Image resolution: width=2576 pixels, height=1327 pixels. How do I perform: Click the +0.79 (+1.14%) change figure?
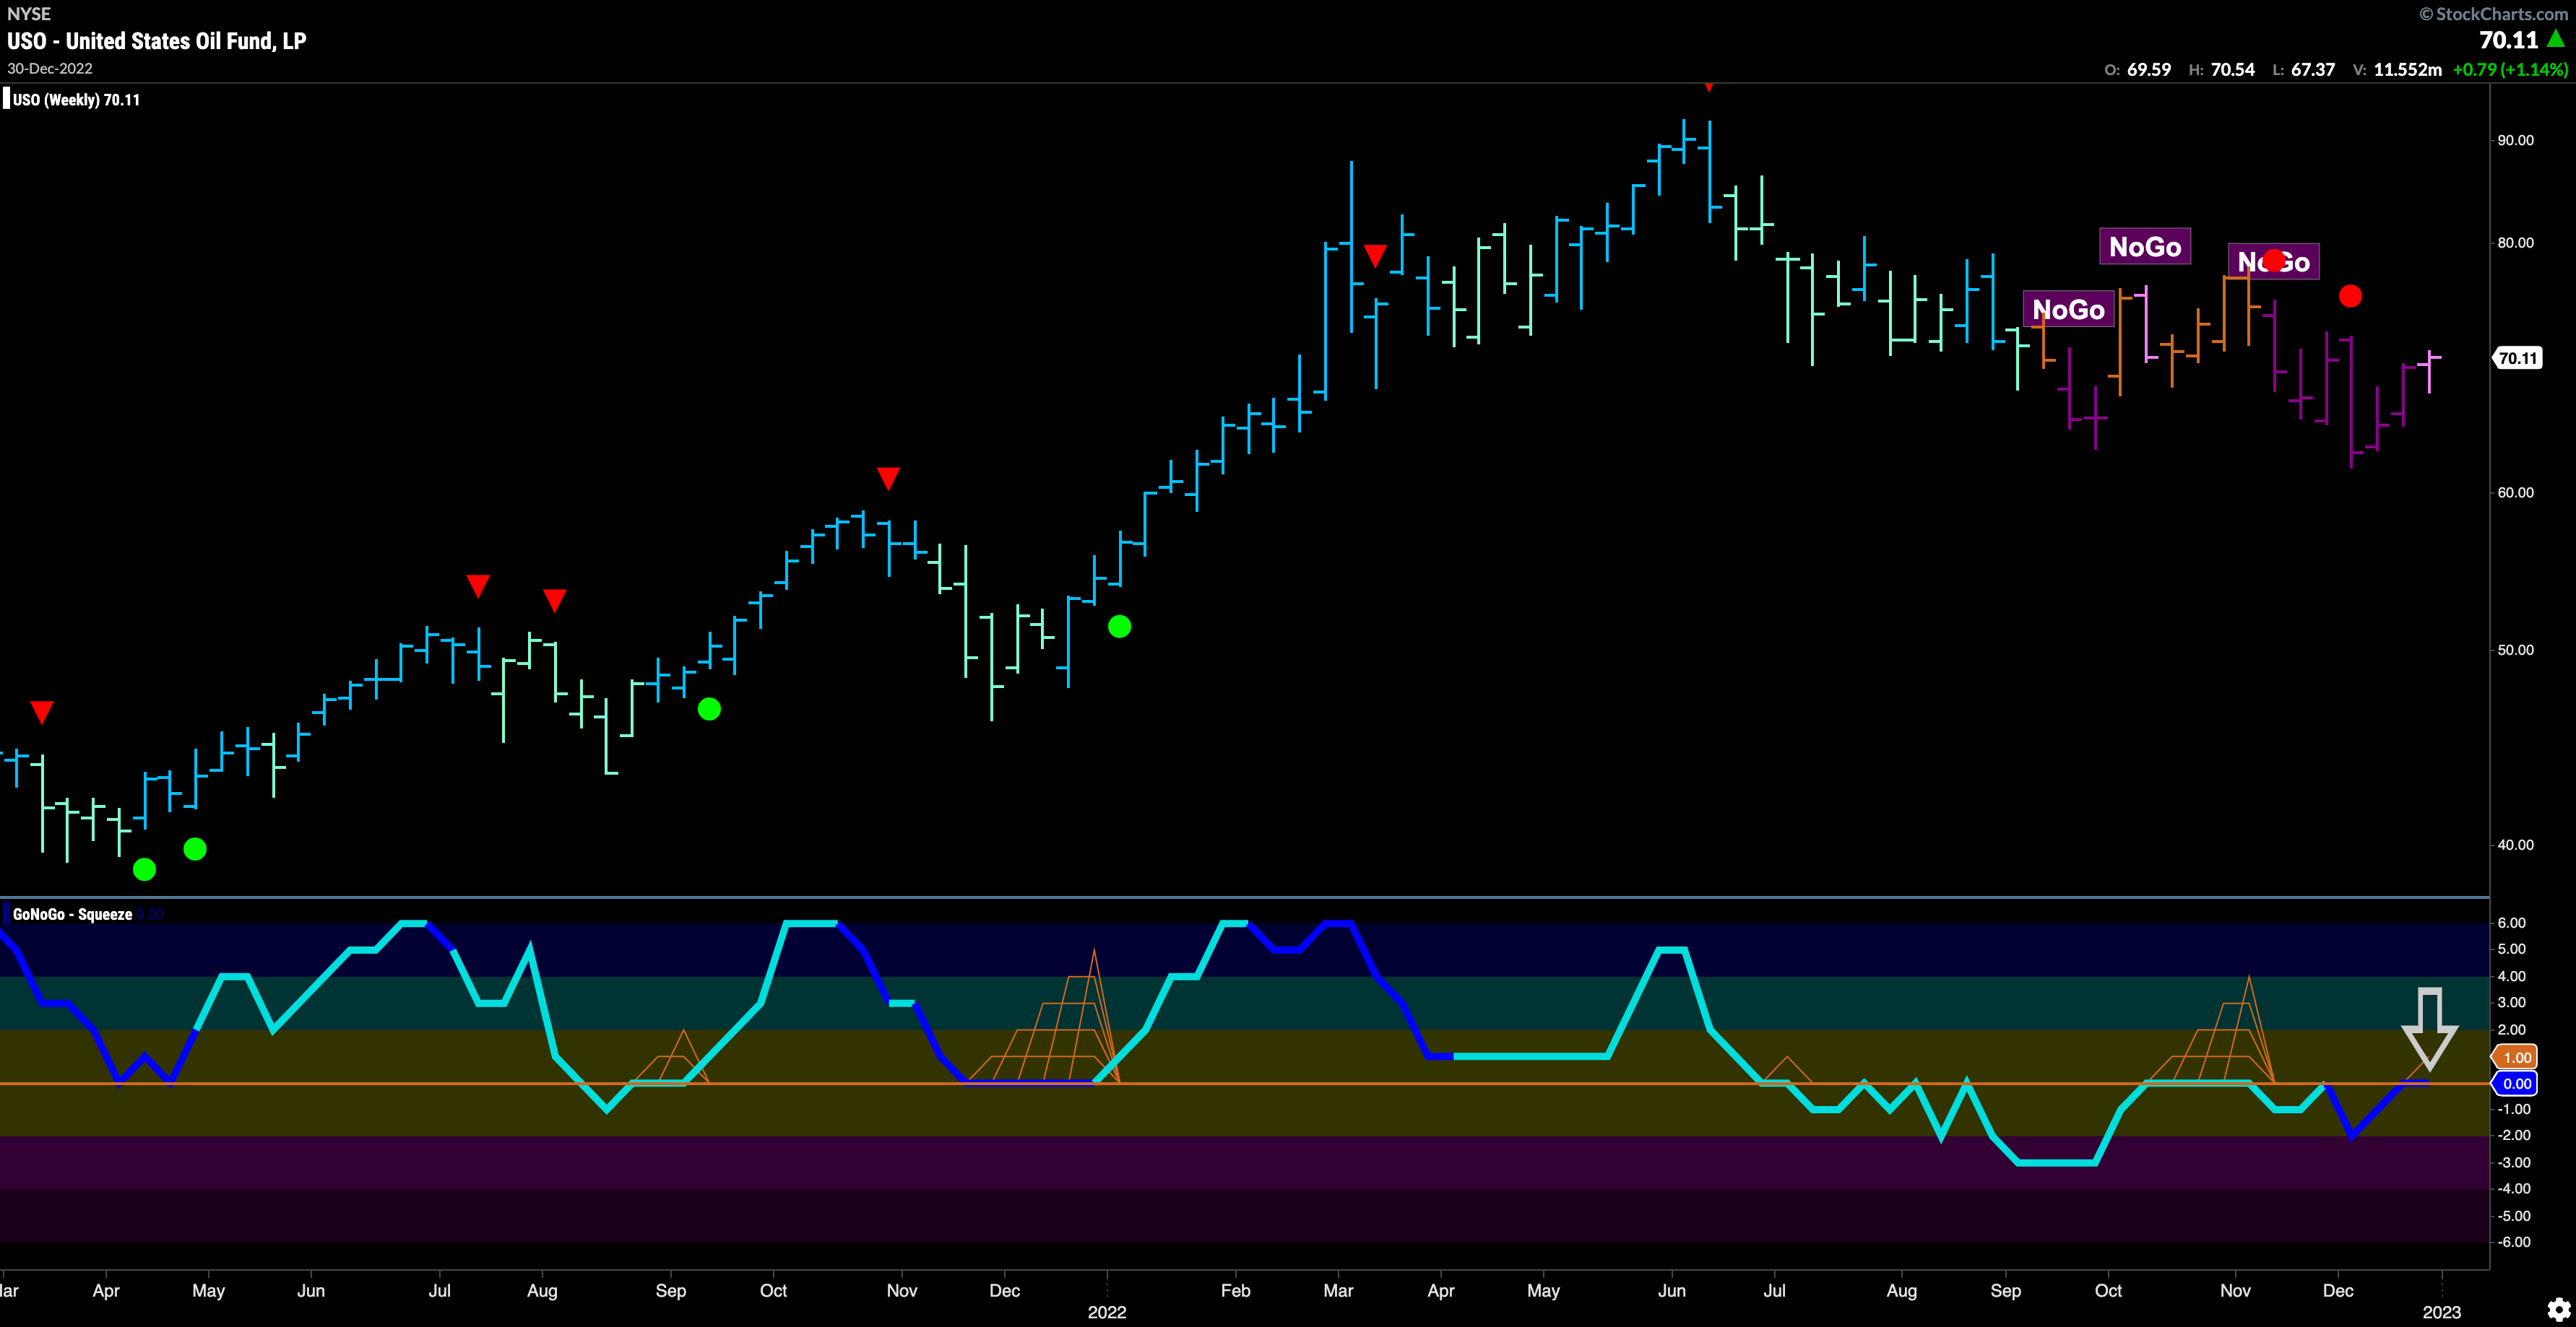[x=2510, y=70]
